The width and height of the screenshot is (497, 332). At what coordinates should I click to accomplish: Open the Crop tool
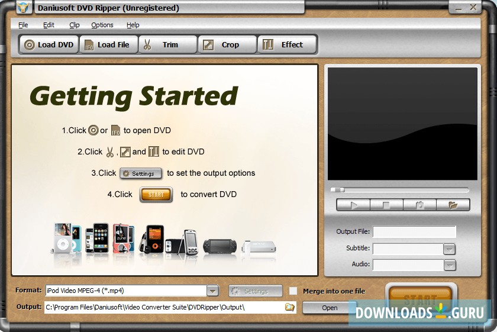(227, 45)
